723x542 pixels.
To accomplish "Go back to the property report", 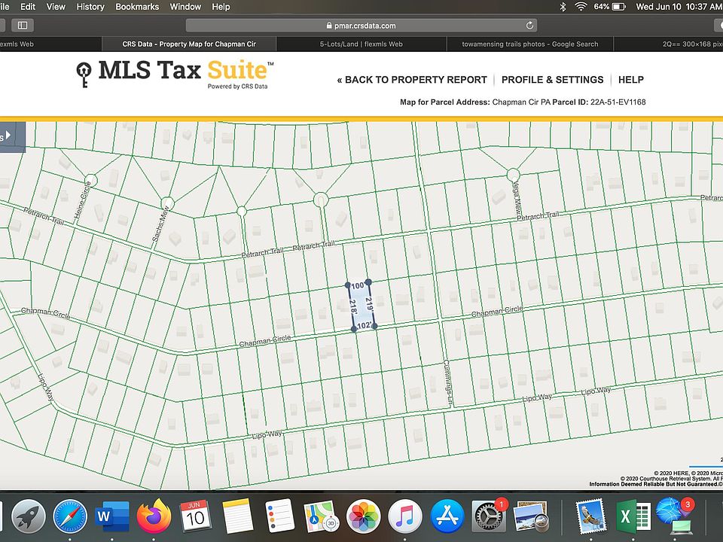I will point(412,80).
